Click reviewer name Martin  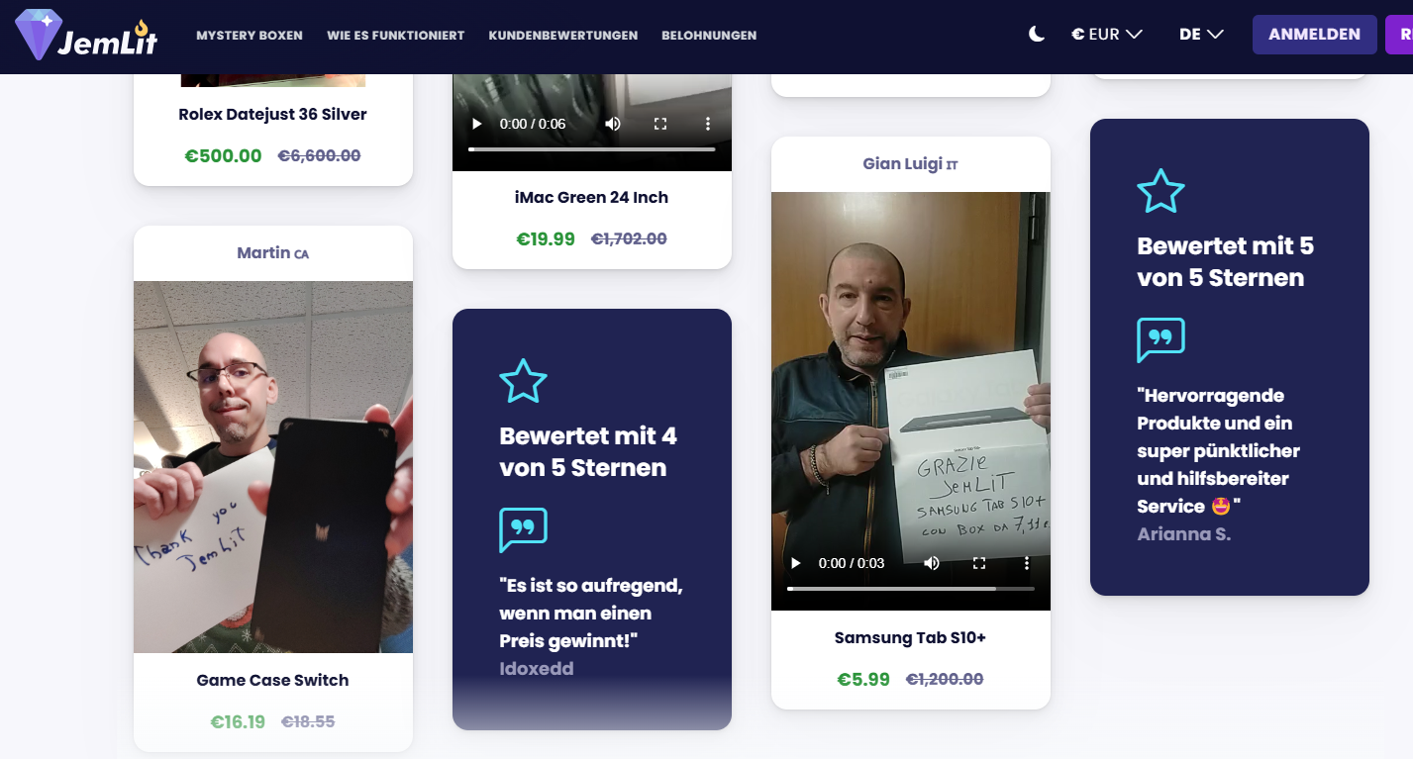pos(263,253)
